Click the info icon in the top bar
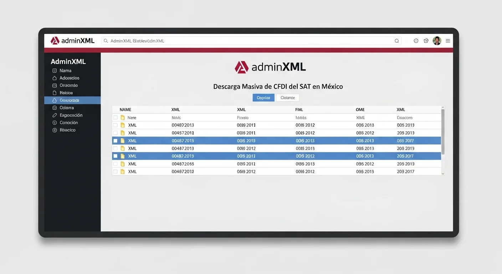 (x=416, y=41)
